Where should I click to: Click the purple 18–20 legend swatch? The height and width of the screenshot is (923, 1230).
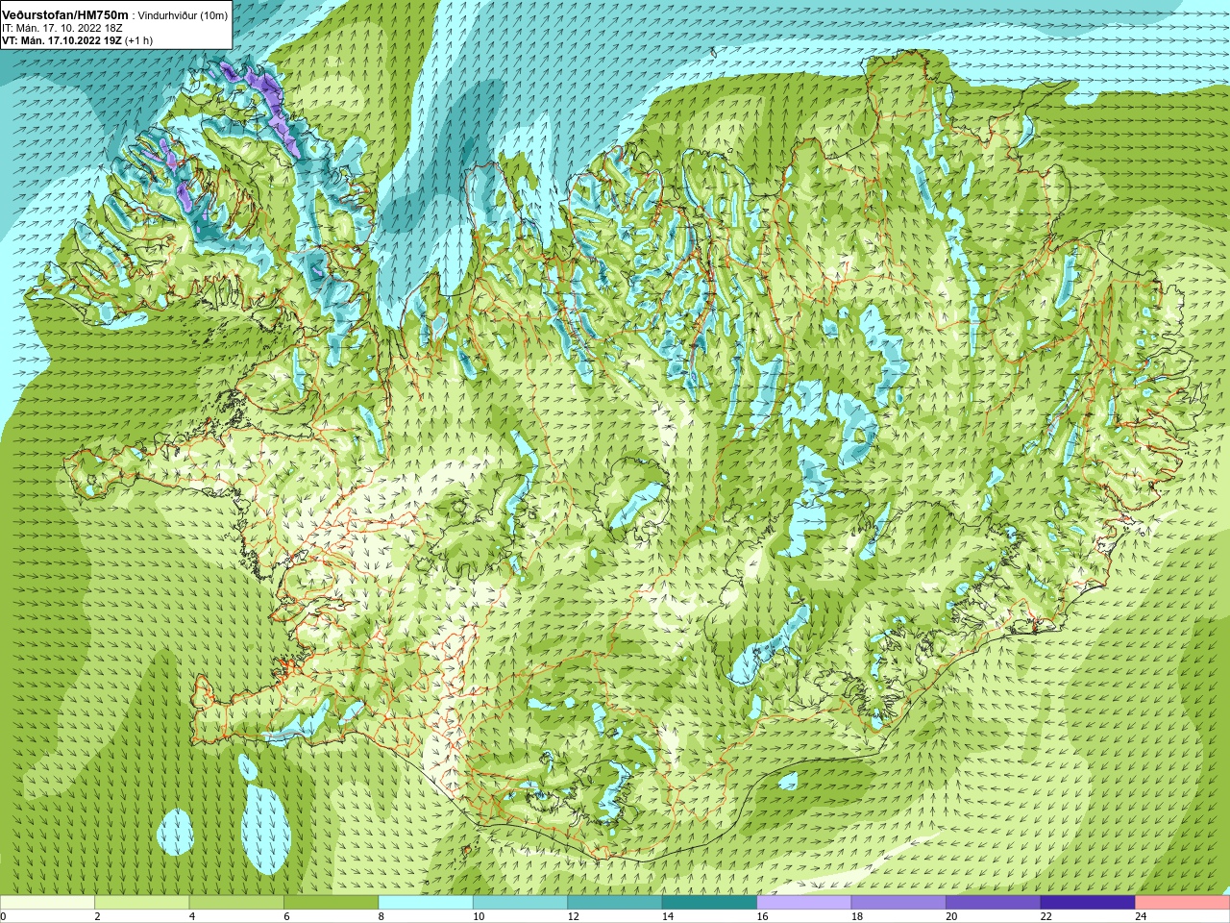tap(898, 903)
